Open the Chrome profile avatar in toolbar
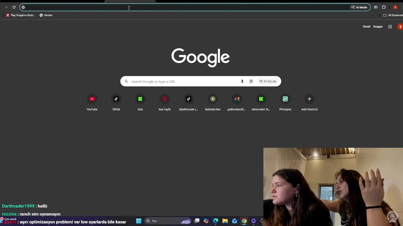The height and width of the screenshot is (226, 403). pos(395,7)
